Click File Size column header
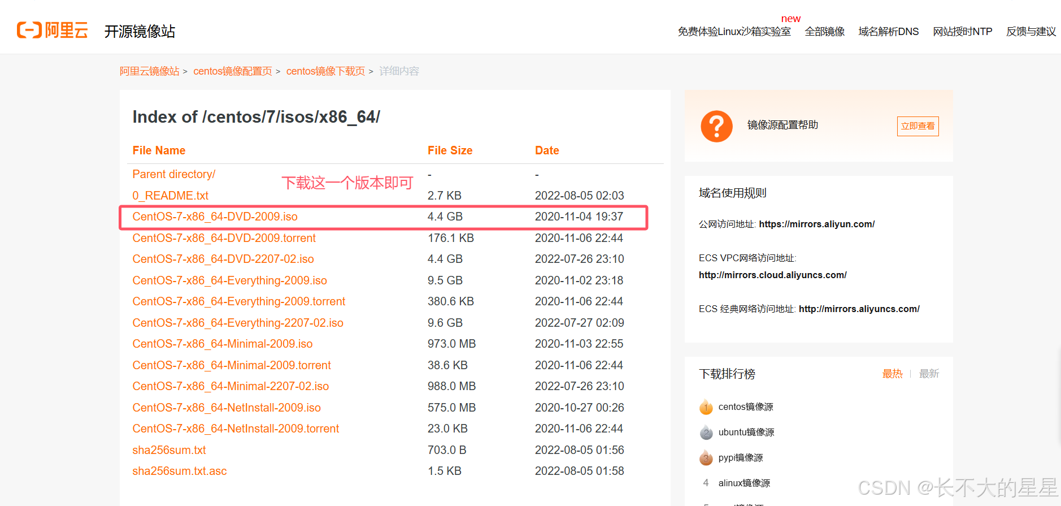The width and height of the screenshot is (1061, 506). click(450, 150)
